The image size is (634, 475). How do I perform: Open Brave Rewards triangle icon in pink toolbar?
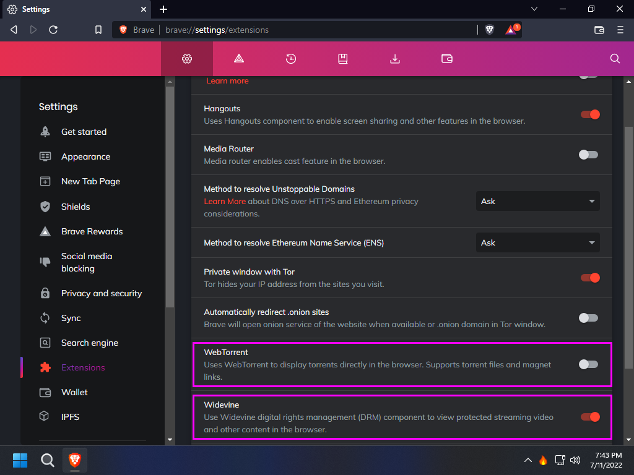pos(239,59)
